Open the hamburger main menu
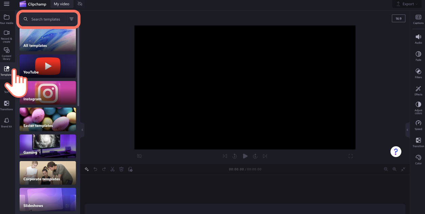The height and width of the screenshot is (214, 425). coord(6,4)
